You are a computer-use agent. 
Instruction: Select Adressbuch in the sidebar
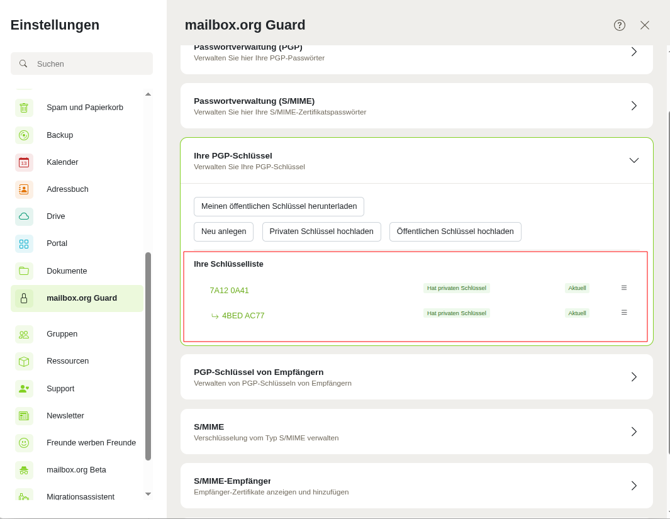click(77, 189)
